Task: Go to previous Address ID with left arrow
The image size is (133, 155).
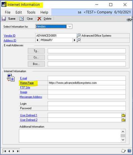Action: pyautogui.click(x=38, y=40)
